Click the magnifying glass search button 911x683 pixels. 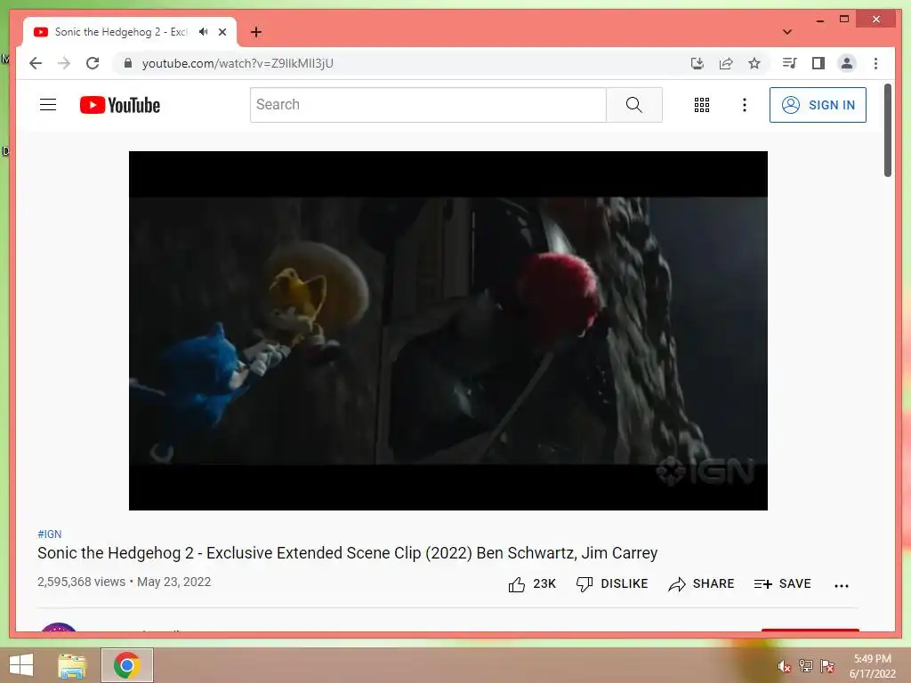click(x=633, y=105)
